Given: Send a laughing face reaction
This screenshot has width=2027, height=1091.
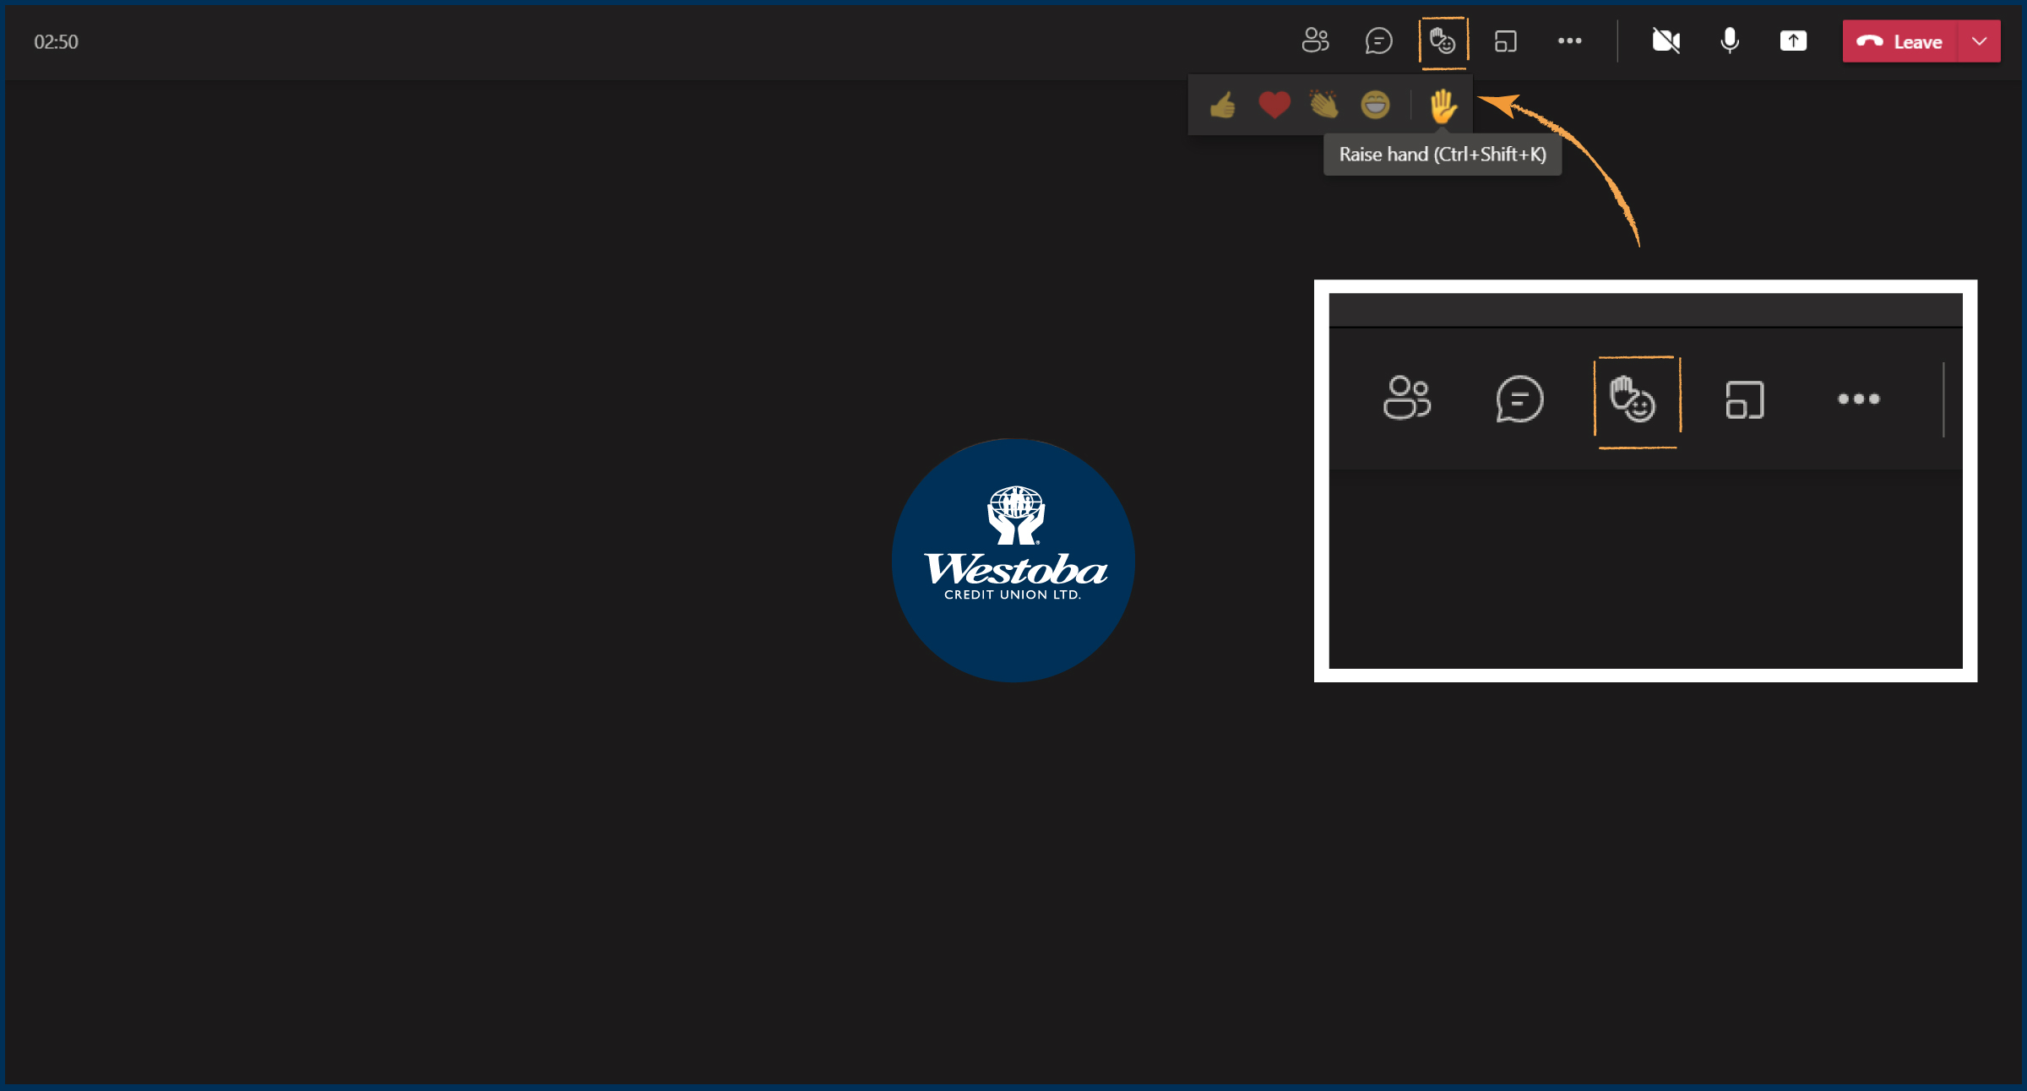Looking at the screenshot, I should tap(1375, 106).
